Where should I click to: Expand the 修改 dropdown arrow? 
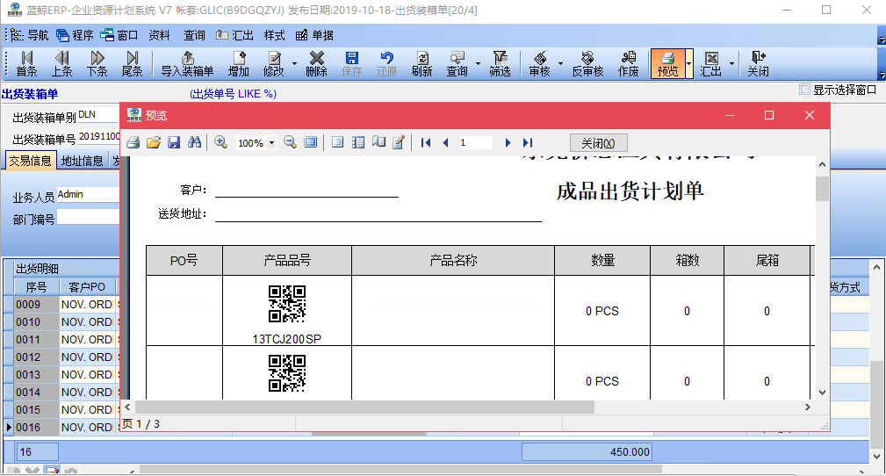[x=294, y=63]
